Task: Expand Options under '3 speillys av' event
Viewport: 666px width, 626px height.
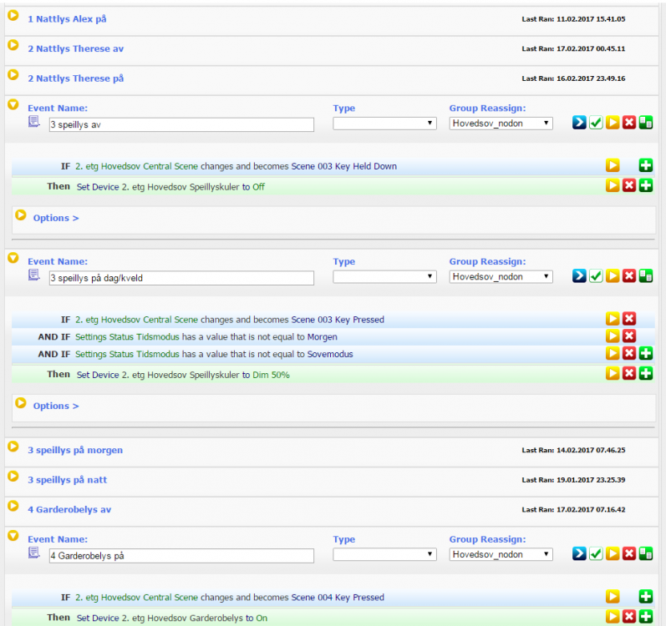Action: tap(55, 218)
